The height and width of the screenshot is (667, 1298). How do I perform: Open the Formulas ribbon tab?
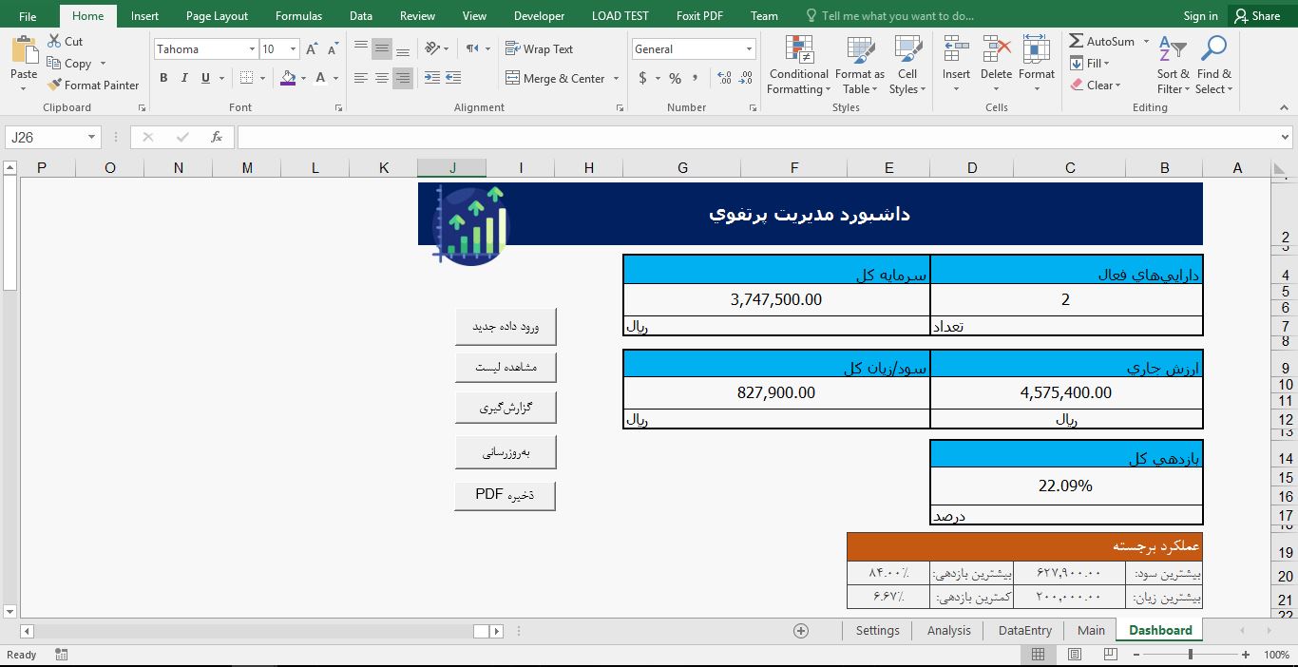(298, 15)
